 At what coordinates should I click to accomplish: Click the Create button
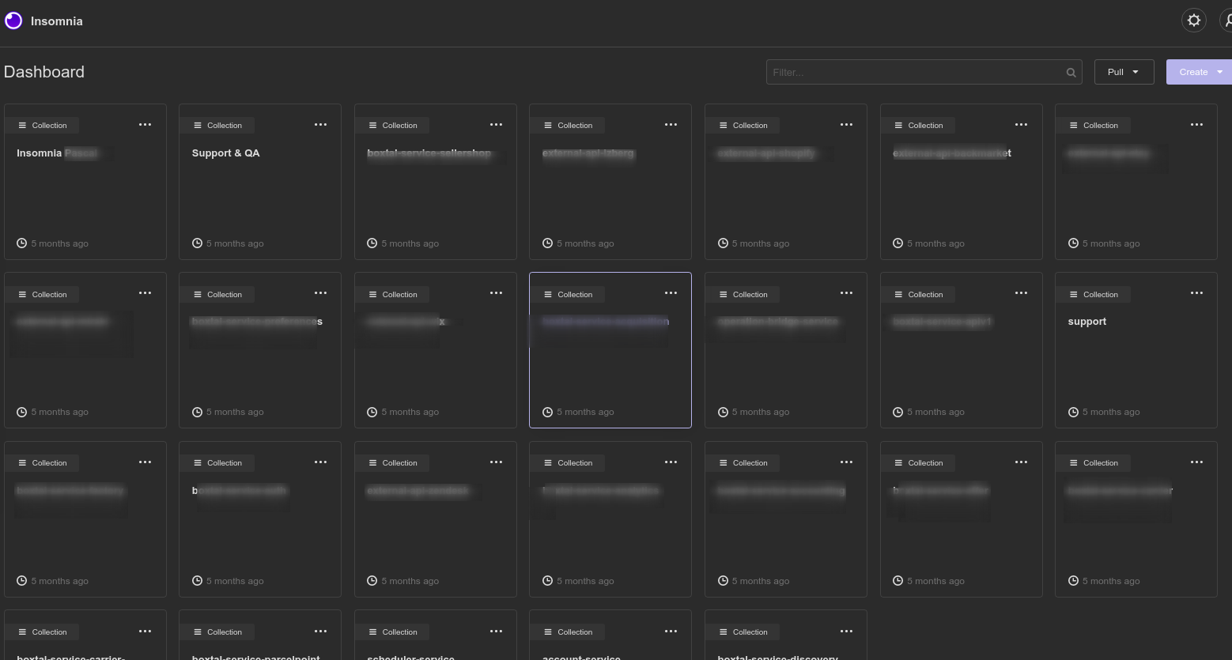tap(1192, 71)
